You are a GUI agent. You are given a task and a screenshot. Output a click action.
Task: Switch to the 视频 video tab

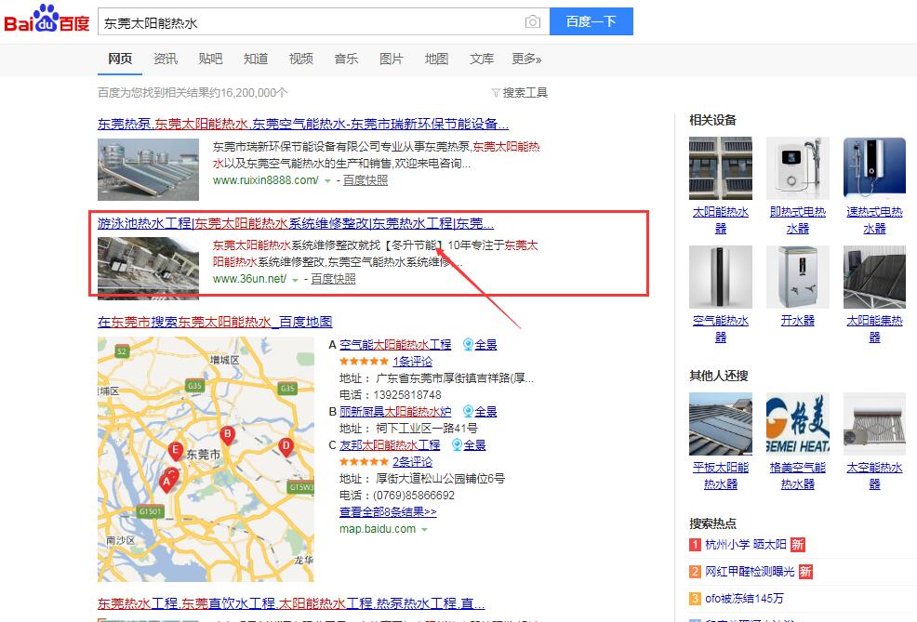[x=301, y=59]
